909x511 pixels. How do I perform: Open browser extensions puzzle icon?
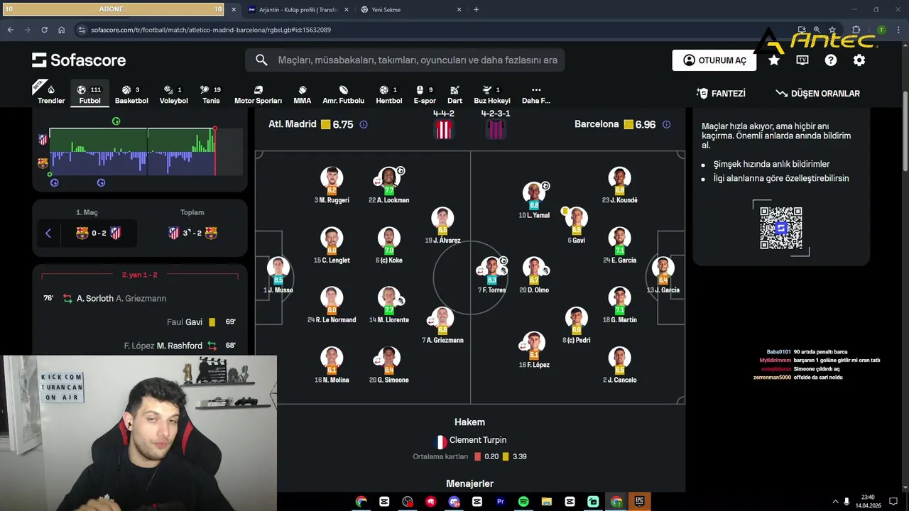coord(856,30)
